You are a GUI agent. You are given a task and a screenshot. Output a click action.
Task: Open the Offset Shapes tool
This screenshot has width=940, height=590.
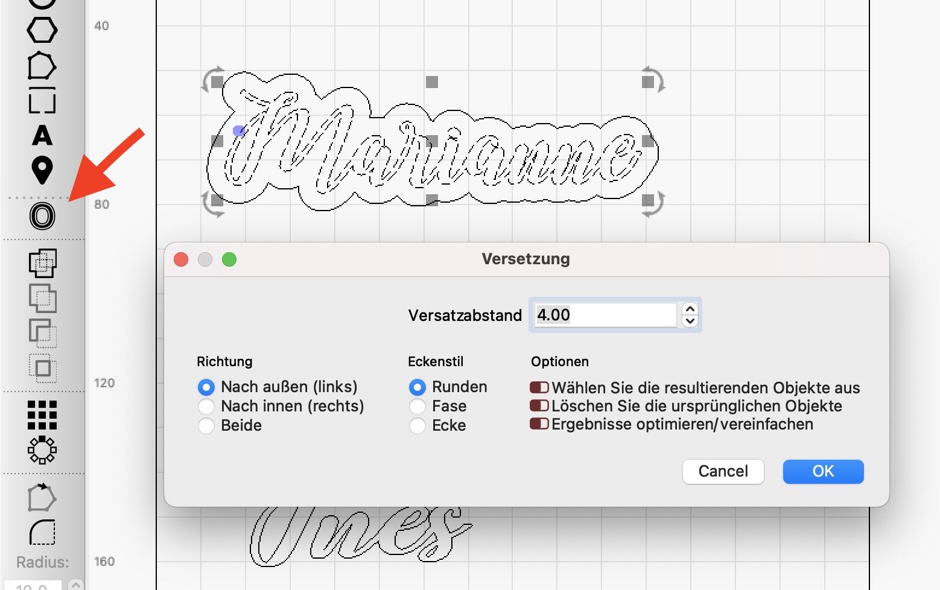tap(42, 216)
